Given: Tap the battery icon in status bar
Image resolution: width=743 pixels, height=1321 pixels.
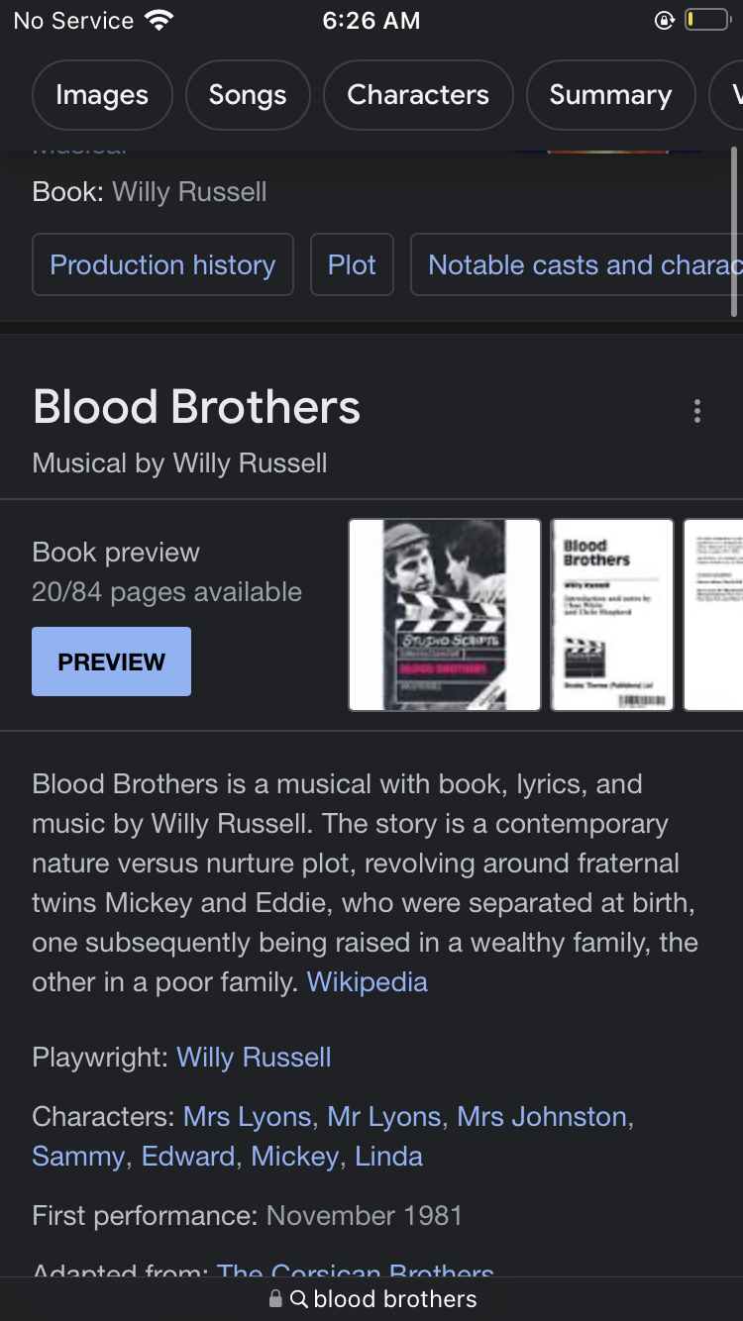Looking at the screenshot, I should pos(707,20).
